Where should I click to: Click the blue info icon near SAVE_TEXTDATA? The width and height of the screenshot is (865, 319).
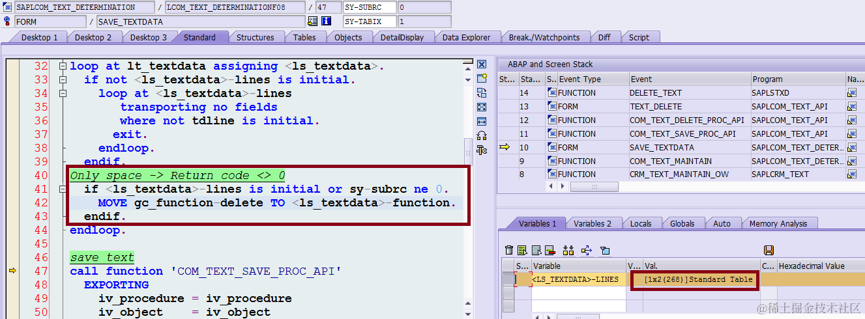pos(327,21)
